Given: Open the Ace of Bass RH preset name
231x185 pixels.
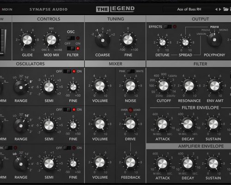Looking at the screenshot, I should (189, 9).
